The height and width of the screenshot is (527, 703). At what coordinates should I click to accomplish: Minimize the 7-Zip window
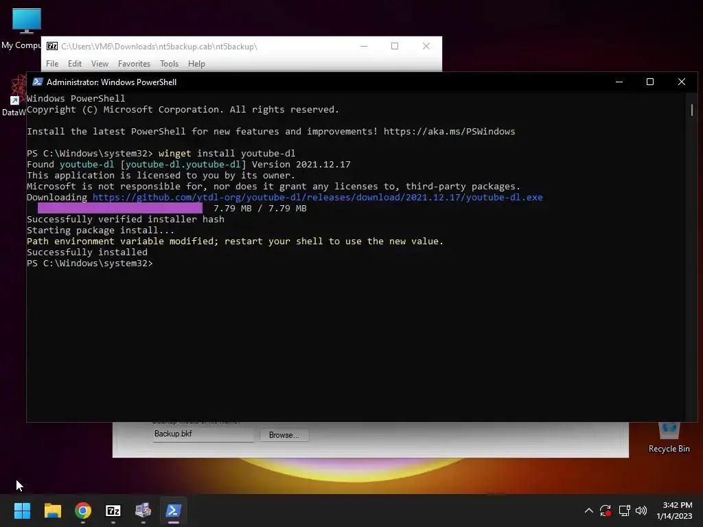point(364,46)
